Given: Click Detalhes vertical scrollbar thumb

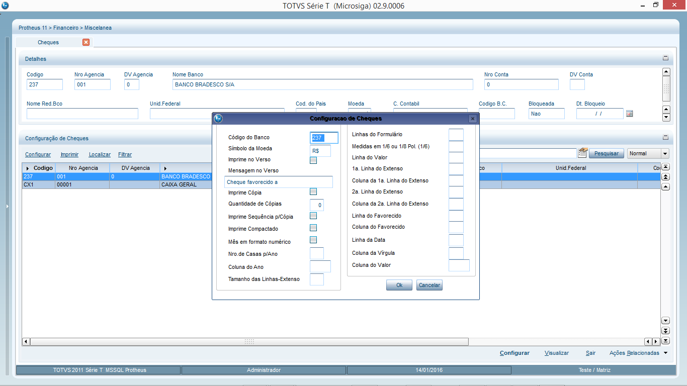Looking at the screenshot, I should [x=666, y=89].
